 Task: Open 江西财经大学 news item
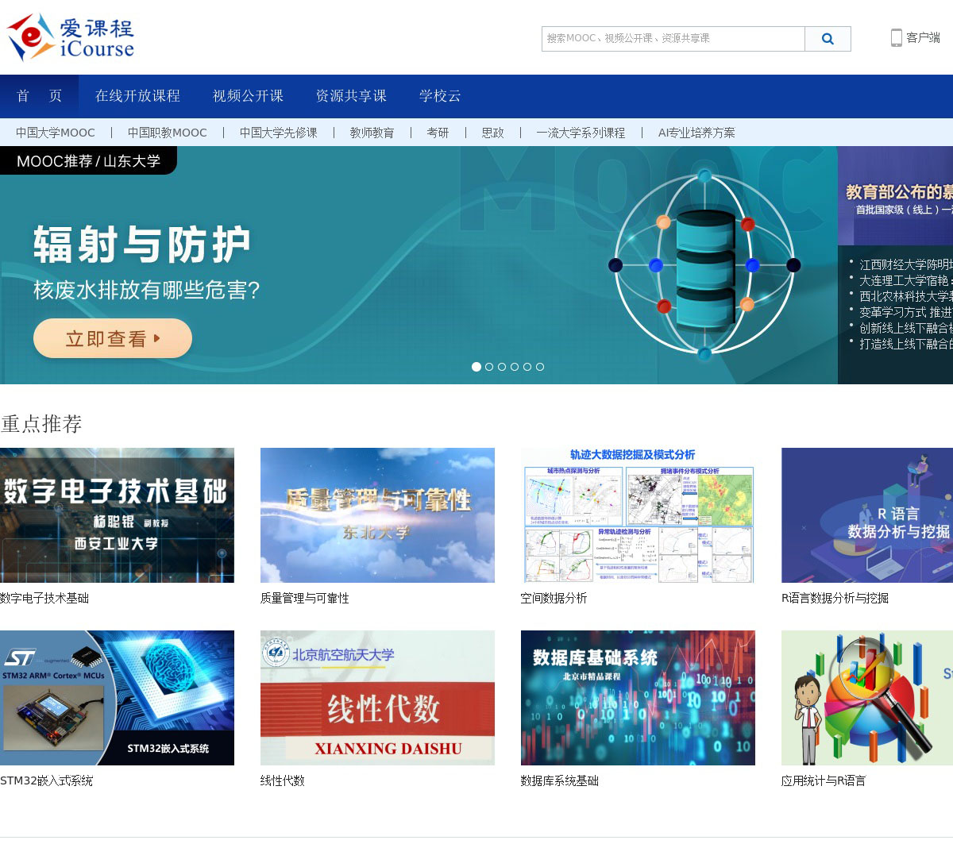point(905,264)
